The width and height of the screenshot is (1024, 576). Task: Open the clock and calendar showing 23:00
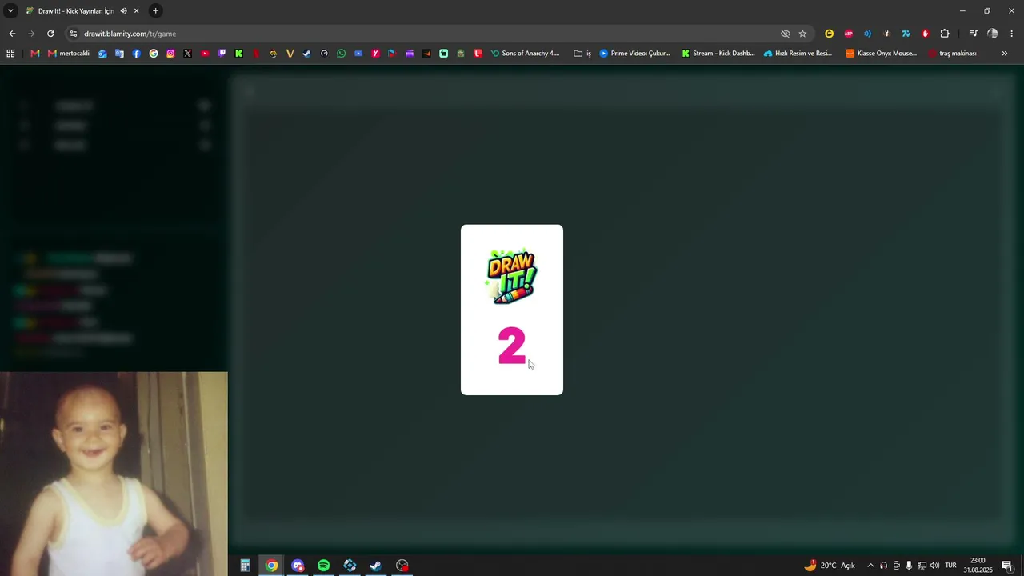[978, 566]
